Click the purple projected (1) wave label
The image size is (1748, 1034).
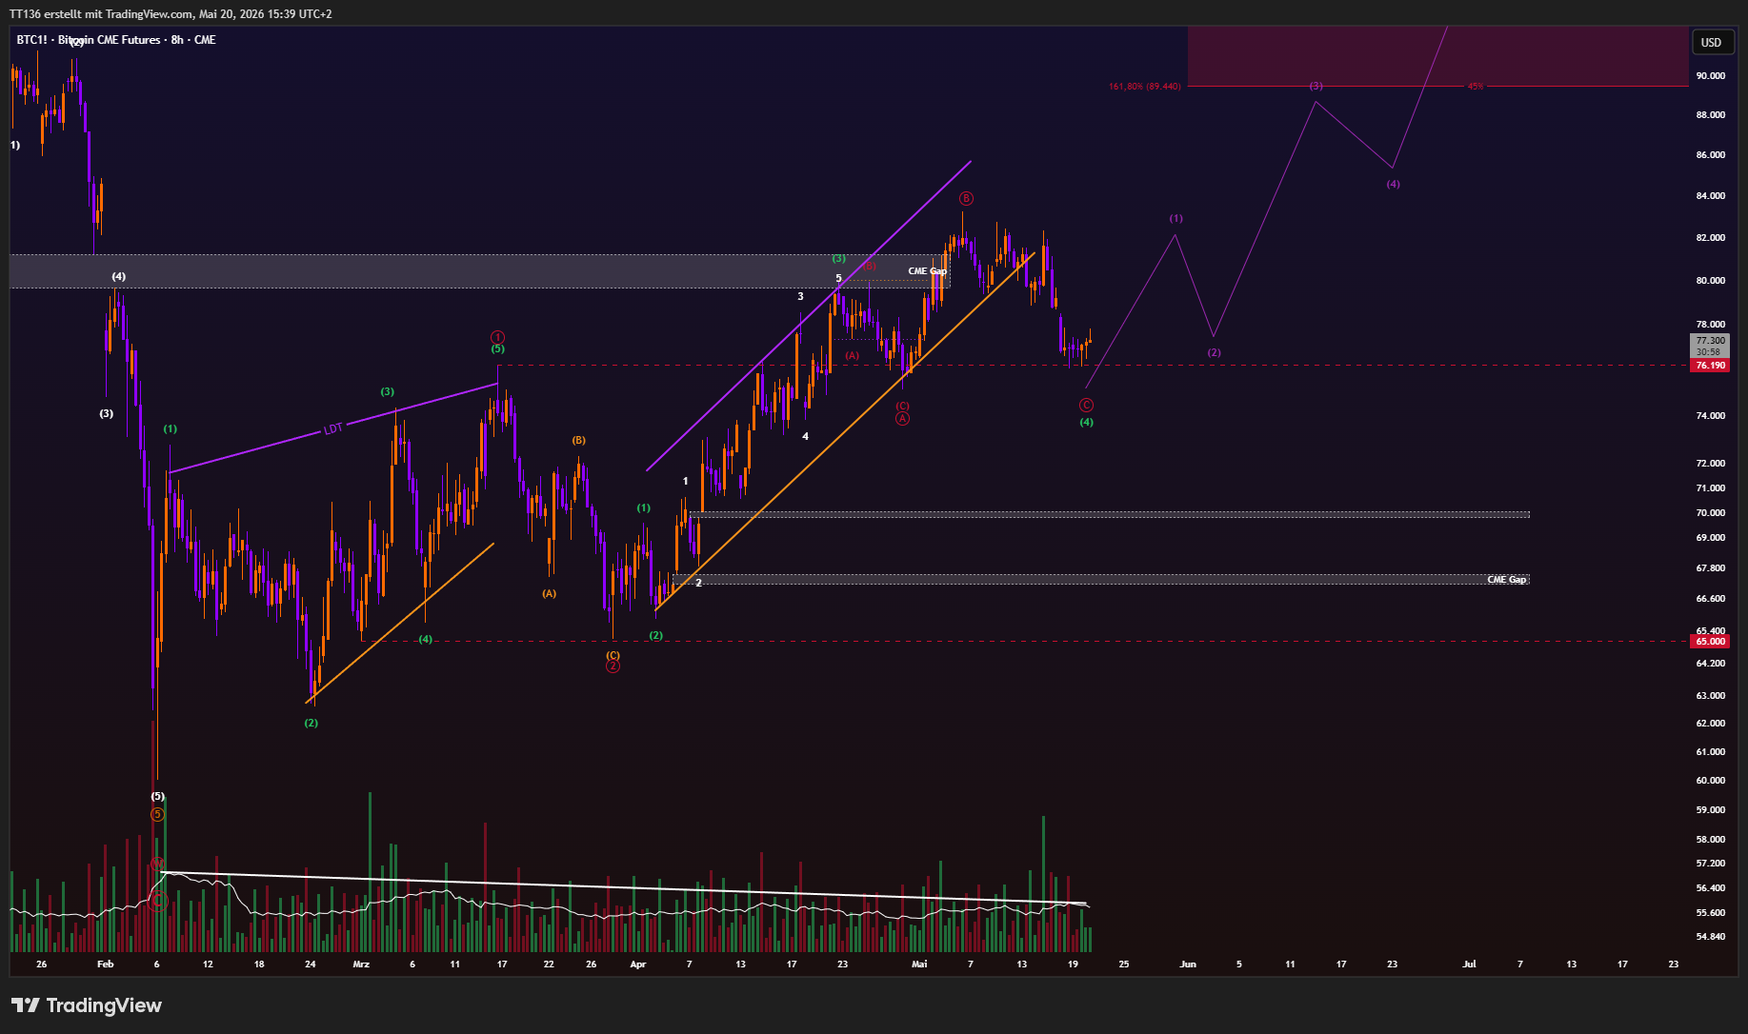1175,219
